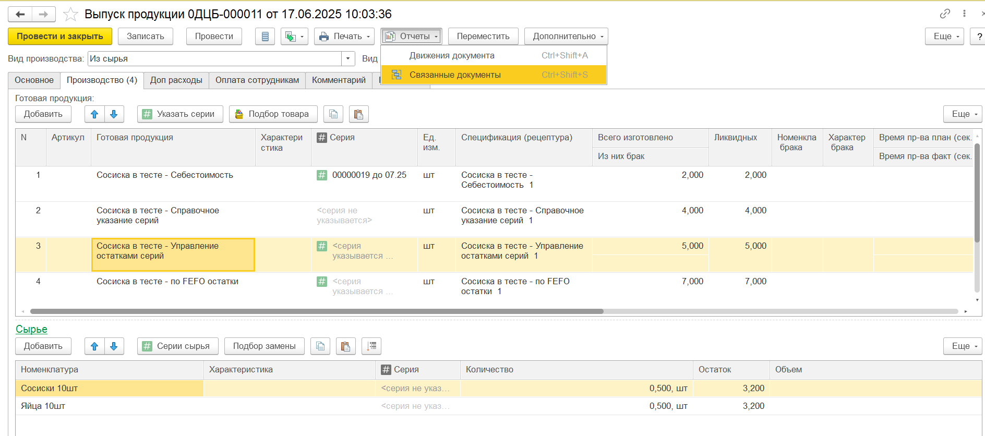Screen dimensions: 985x436
Task: Paste rows into finished products table
Action: [x=358, y=114]
